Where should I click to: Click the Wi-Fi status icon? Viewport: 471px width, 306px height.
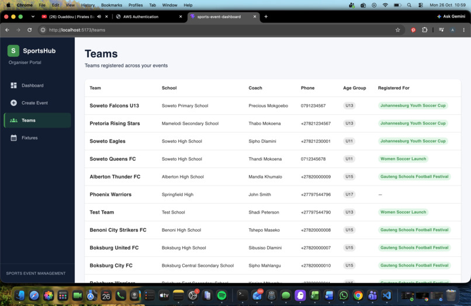pos(385,5)
